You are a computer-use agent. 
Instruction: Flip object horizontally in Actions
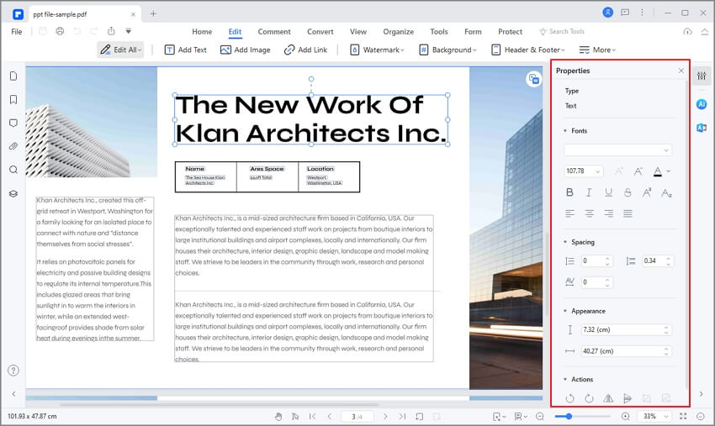[608, 398]
